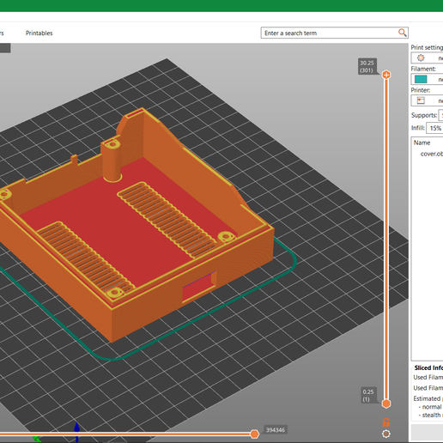443x443 pixels.
Task: Click the plus handle atop the layer slider
Action: pyautogui.click(x=386, y=75)
